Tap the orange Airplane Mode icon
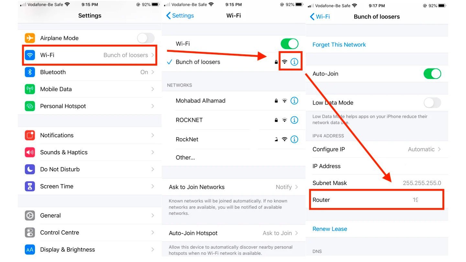The width and height of the screenshot is (466, 262). point(30,38)
